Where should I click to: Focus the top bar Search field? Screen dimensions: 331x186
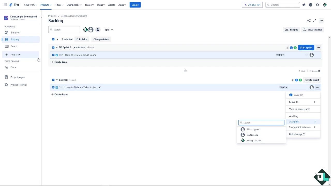(x=283, y=5)
